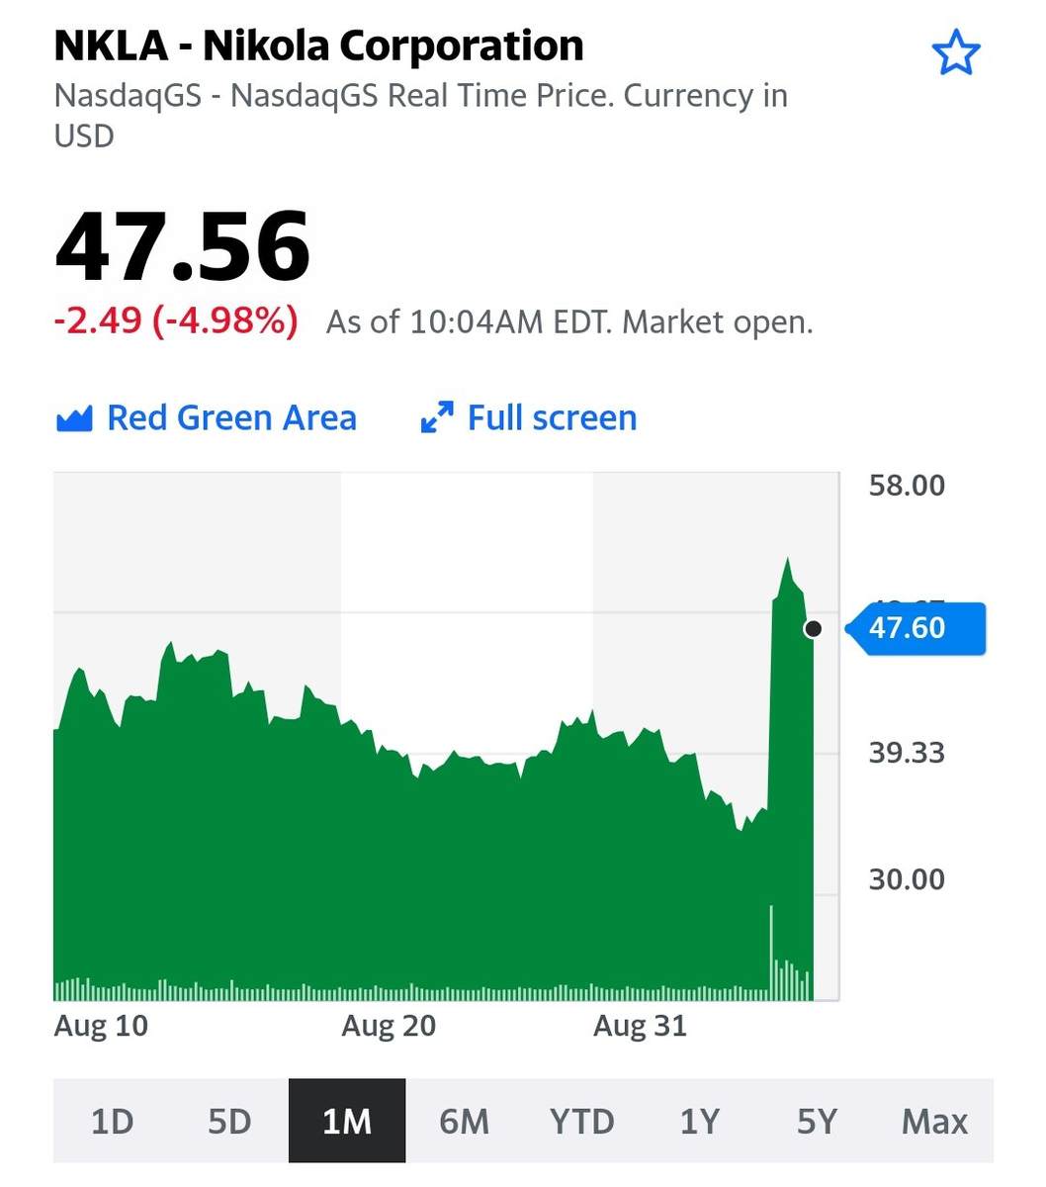This screenshot has height=1187, width=1046.
Task: Switch chart range to 6M
Action: point(464,1121)
